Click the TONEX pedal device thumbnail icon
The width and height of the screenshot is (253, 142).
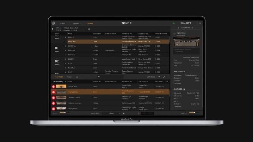click(58, 29)
